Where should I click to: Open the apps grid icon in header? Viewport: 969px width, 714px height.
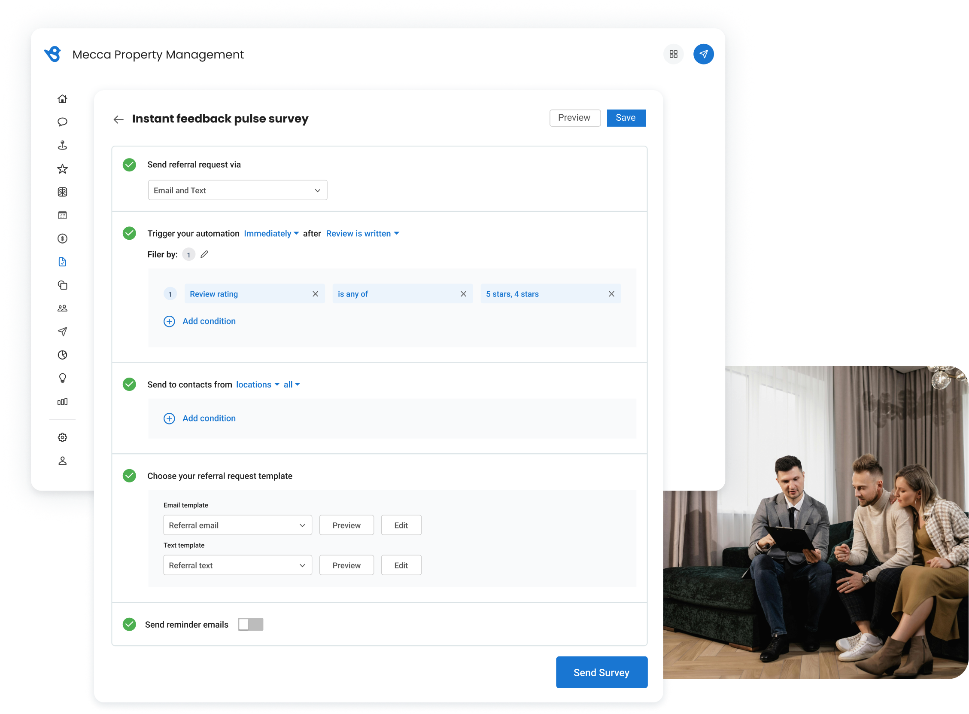point(673,54)
